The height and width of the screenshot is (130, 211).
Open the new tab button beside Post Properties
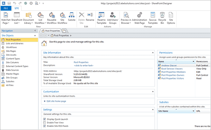tap(64, 31)
